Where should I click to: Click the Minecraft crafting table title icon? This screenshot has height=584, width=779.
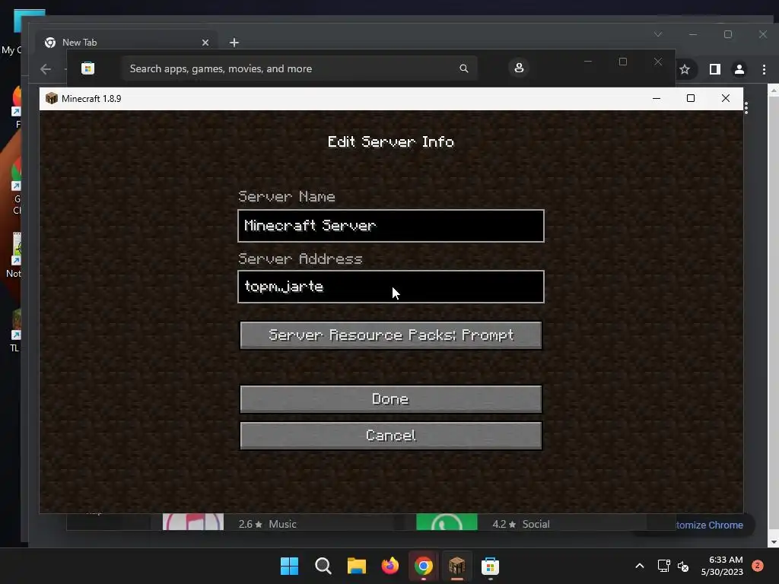(x=51, y=98)
